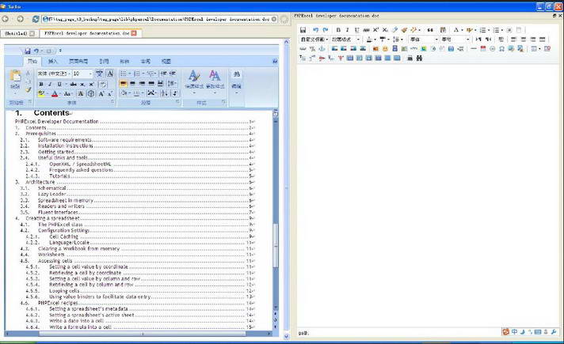Click the Format Painter brush in Word ribbon
The height and width of the screenshot is (344, 564).
coord(28,89)
